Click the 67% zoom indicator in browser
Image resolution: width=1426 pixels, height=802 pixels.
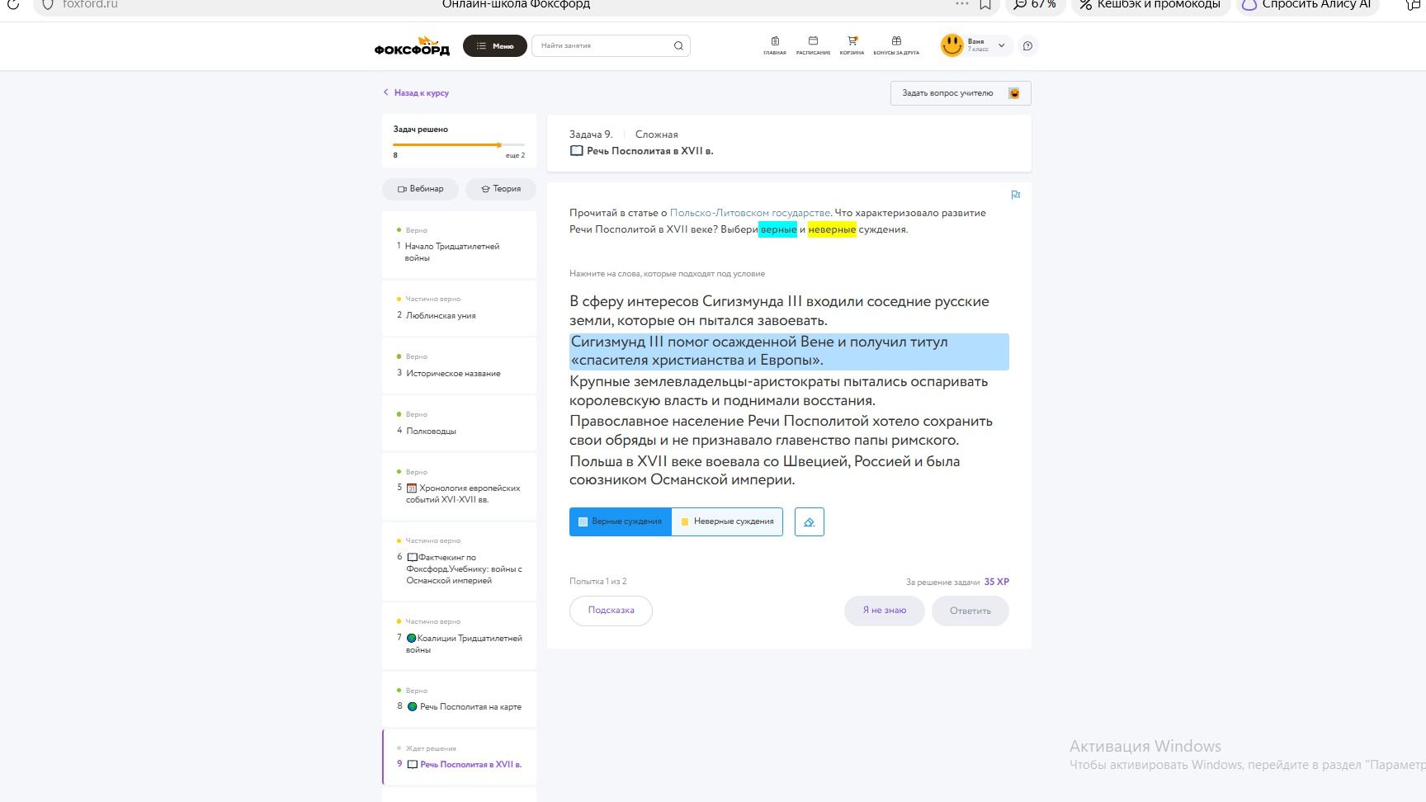pyautogui.click(x=1035, y=5)
